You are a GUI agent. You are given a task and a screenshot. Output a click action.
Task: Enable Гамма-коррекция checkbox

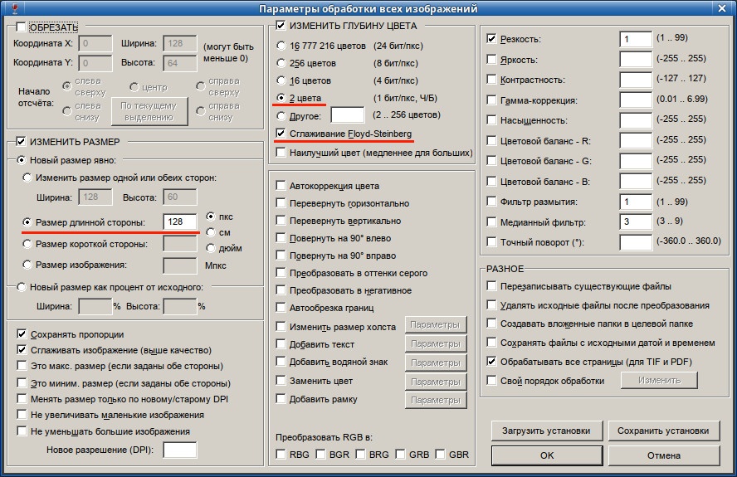pos(491,100)
